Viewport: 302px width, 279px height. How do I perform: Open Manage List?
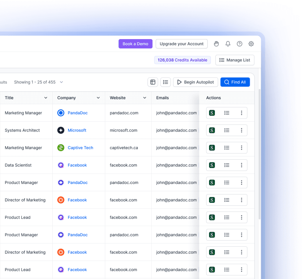pos(235,60)
